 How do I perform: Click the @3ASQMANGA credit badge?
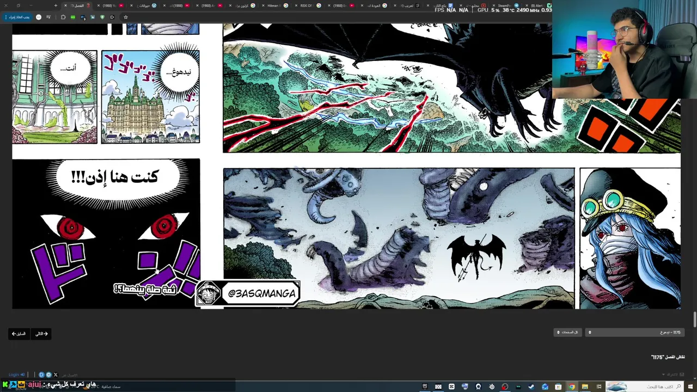248,293
